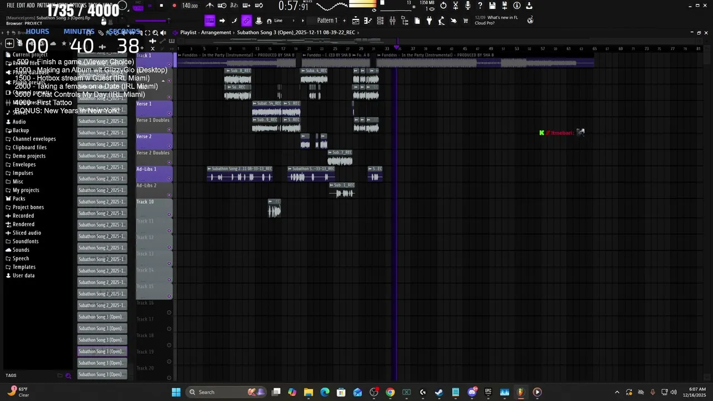
Task: Click the Export/render download icon
Action: 529,6
